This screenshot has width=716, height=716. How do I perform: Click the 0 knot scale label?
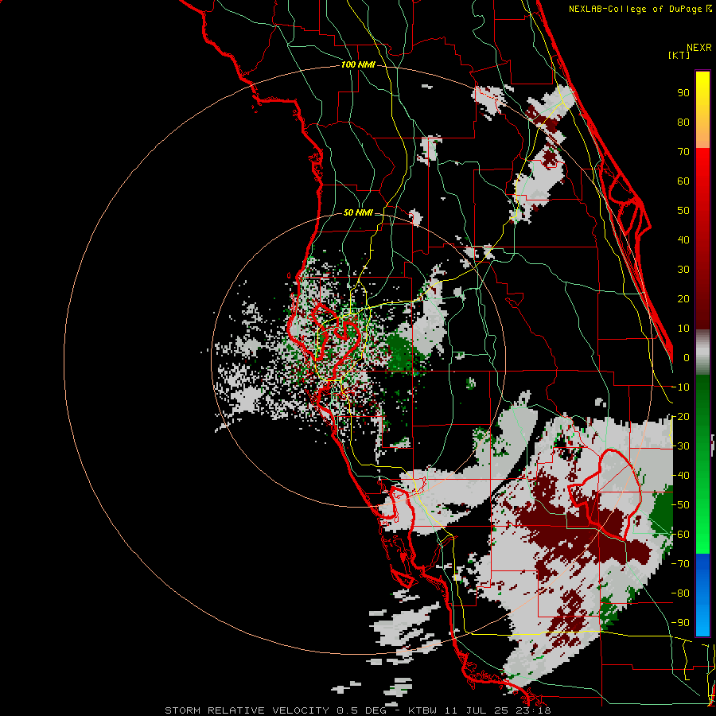[687, 358]
